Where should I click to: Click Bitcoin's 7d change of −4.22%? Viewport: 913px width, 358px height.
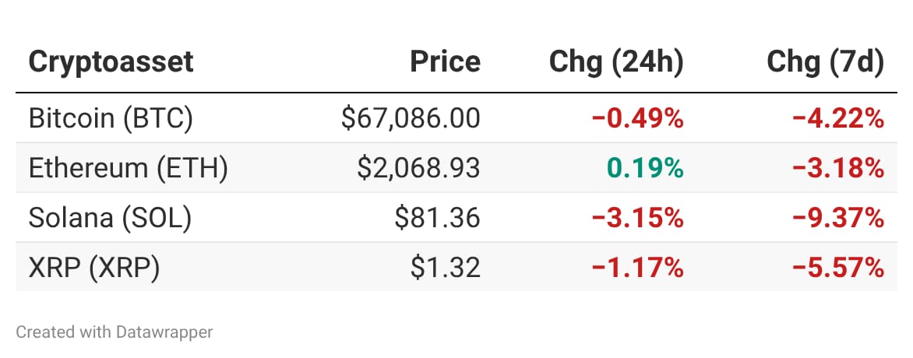tap(838, 118)
